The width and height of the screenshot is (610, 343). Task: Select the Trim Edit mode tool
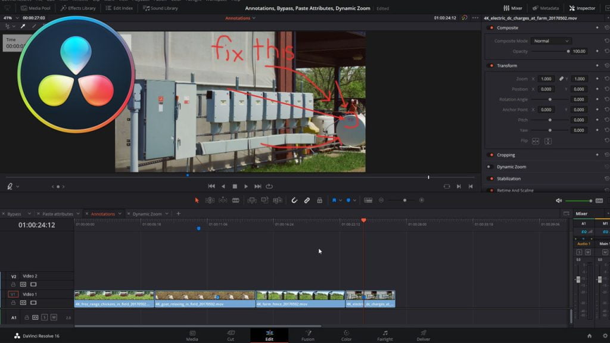pyautogui.click(x=210, y=200)
